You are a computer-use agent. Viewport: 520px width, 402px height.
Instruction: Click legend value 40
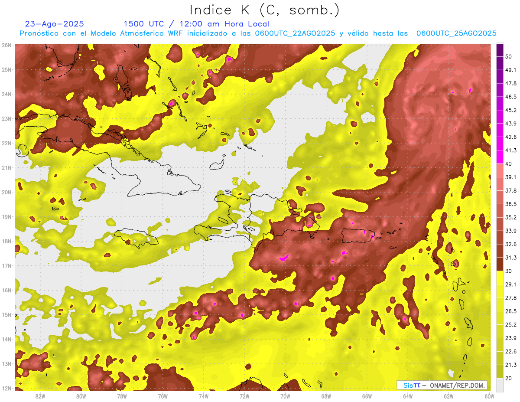509,163
